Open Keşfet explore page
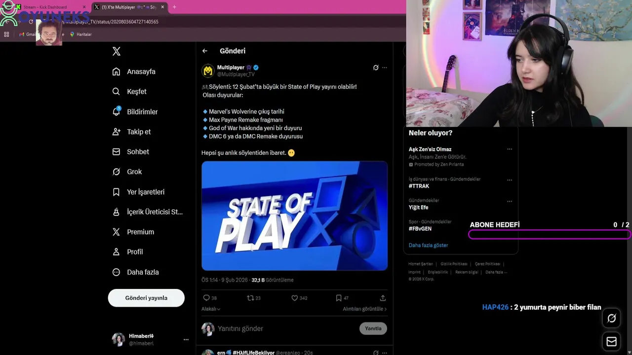The height and width of the screenshot is (355, 632). [x=129, y=92]
